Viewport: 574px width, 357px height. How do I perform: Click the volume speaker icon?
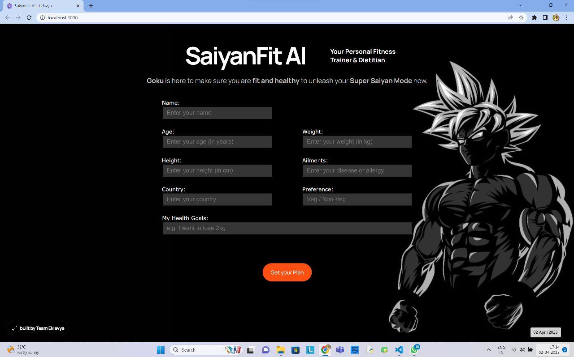(x=522, y=350)
